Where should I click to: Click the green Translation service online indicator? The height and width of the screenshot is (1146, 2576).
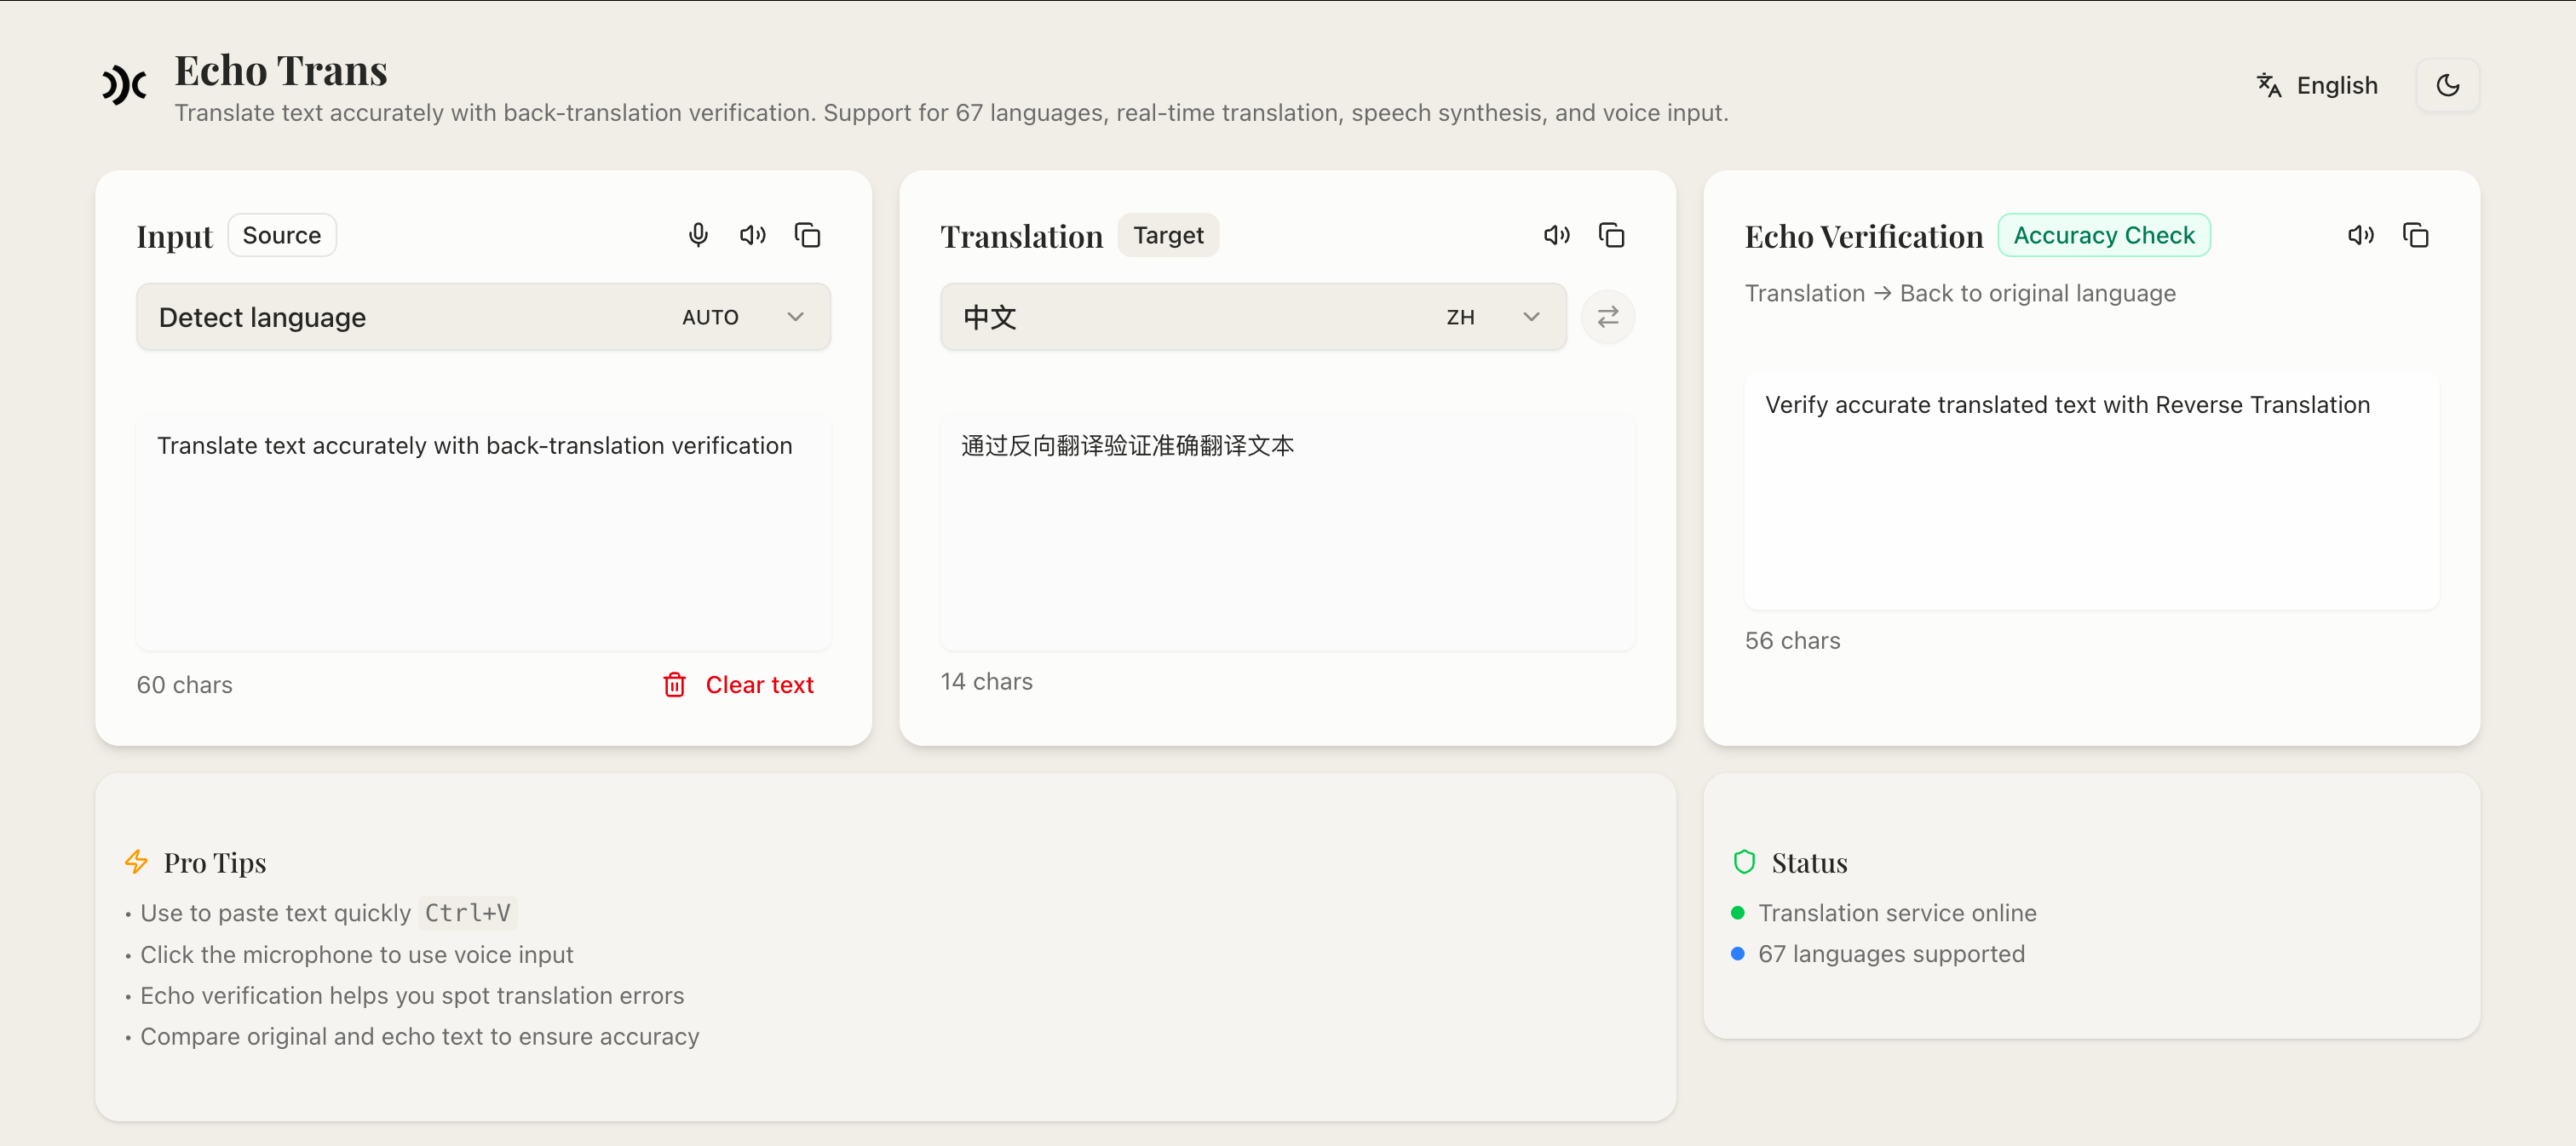coord(1739,912)
